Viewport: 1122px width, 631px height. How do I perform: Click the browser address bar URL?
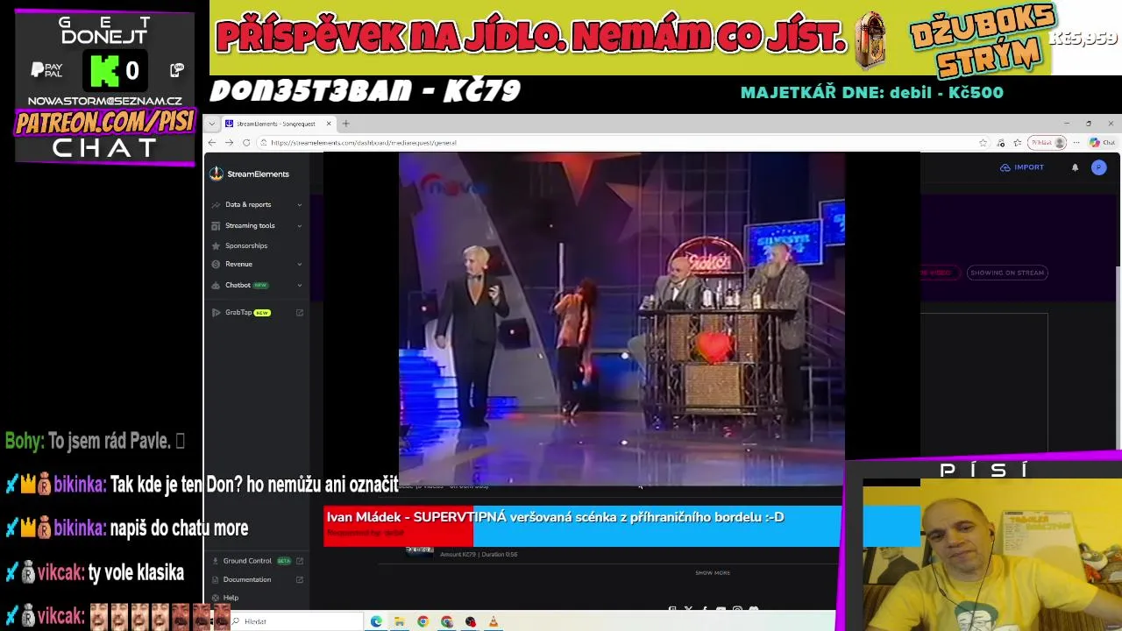[x=364, y=143]
